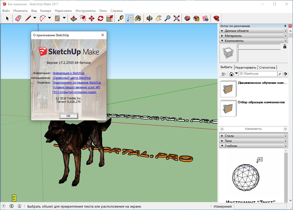Click the Измерения measurements field
Screen dimensions: 293x210
(x=260, y=206)
